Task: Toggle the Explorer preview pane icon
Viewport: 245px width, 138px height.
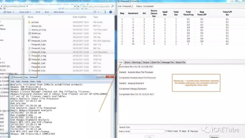Action: (x=104, y=12)
